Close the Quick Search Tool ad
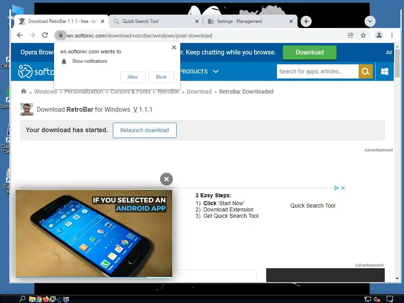Image resolution: width=404 pixels, height=303 pixels. coord(343,188)
